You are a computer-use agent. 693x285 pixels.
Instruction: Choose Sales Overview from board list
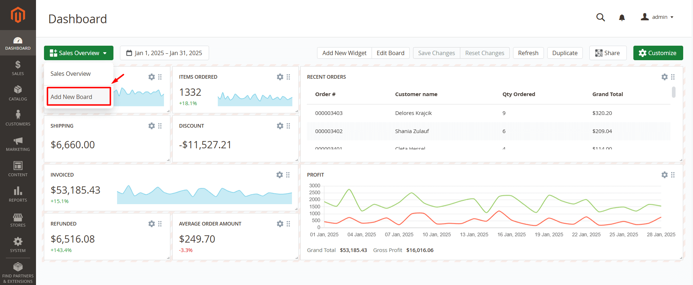(x=71, y=74)
